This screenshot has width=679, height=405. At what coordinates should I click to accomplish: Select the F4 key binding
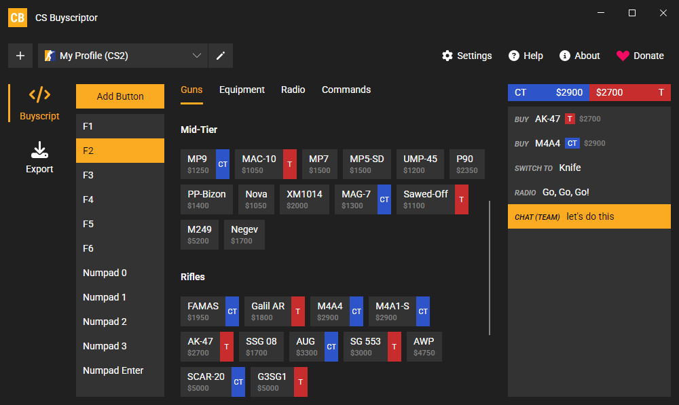point(120,199)
